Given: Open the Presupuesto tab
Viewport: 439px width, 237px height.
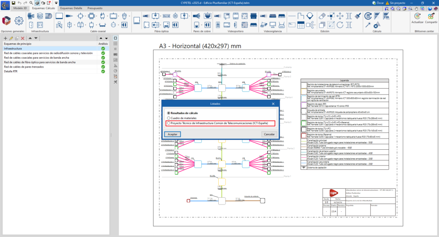Looking at the screenshot, I should 95,8.
